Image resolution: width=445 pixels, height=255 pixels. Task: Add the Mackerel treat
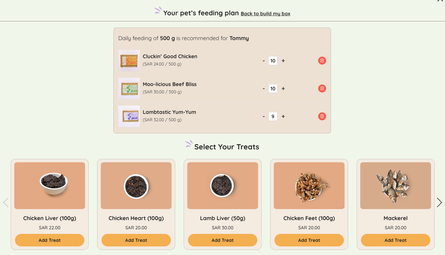(395, 240)
